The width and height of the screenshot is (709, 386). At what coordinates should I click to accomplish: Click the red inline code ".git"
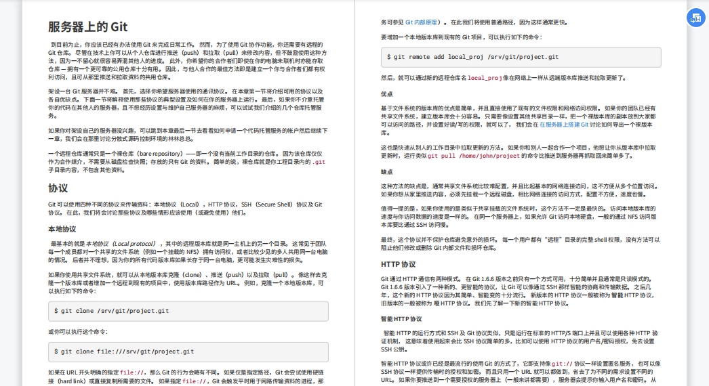(319, 162)
